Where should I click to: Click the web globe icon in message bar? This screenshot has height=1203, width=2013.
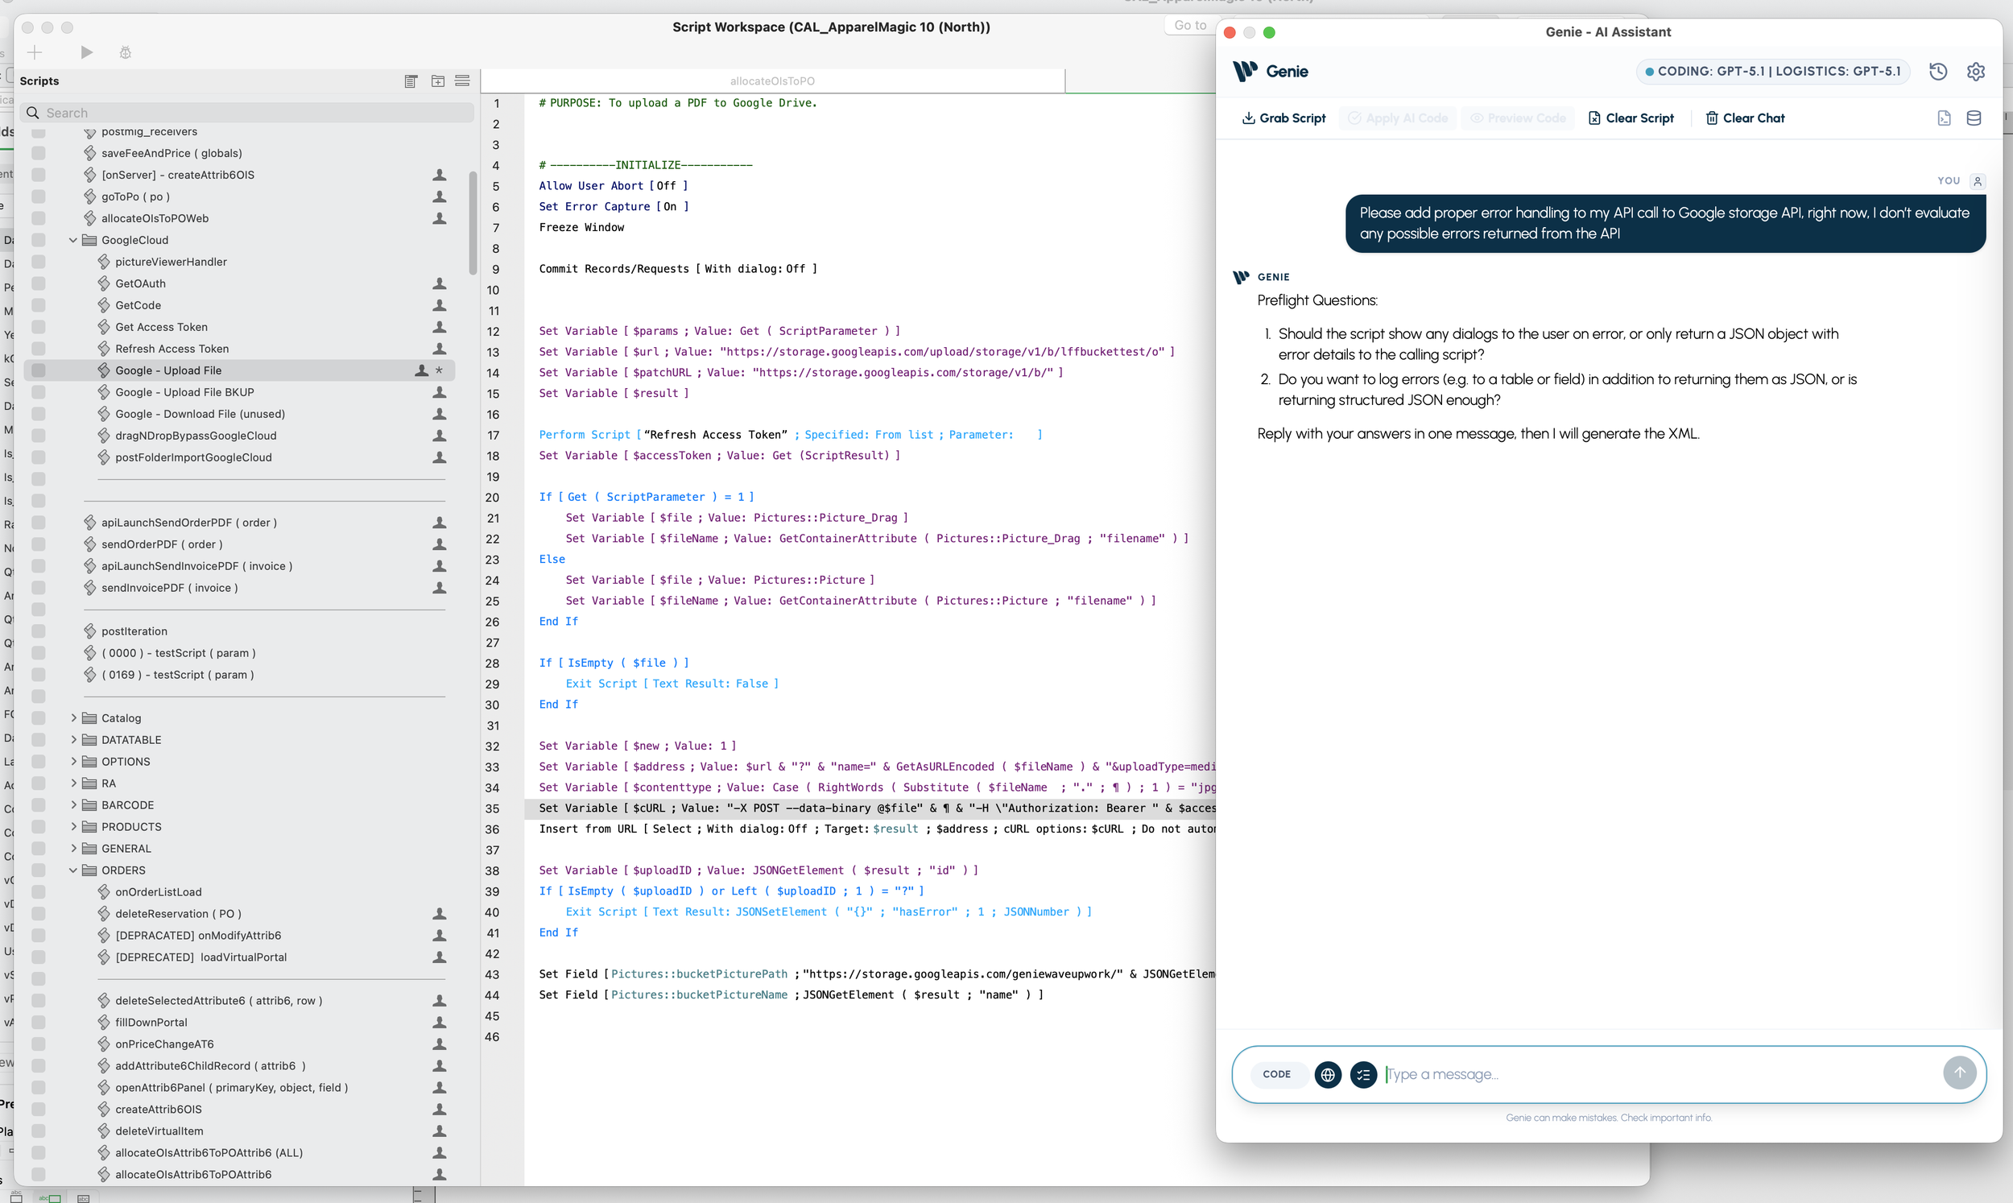tap(1328, 1074)
